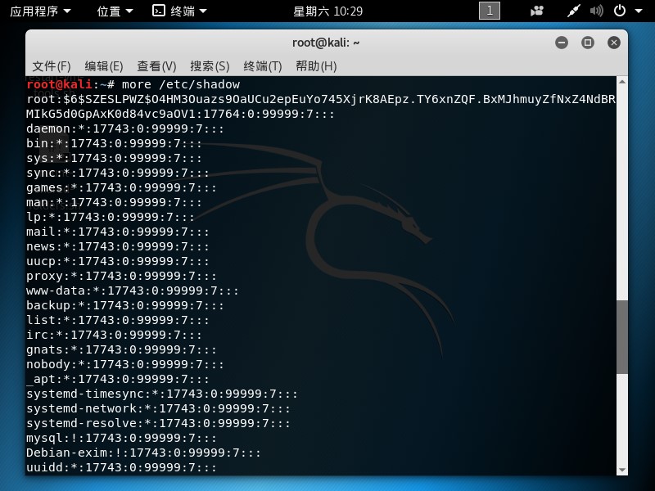Viewport: 655px width, 491px height.
Task: Click the screen recorder camera icon
Action: click(x=536, y=11)
